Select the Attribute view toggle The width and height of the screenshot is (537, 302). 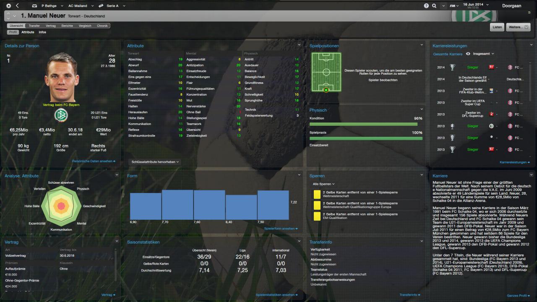click(28, 32)
